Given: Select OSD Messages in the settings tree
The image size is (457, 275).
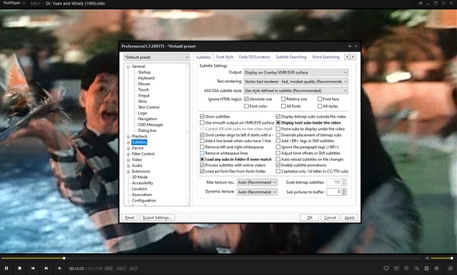Looking at the screenshot, I should click(151, 125).
